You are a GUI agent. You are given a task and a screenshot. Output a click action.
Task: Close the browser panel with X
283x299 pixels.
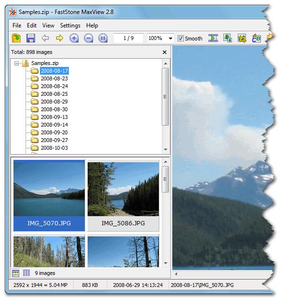pyautogui.click(x=165, y=52)
